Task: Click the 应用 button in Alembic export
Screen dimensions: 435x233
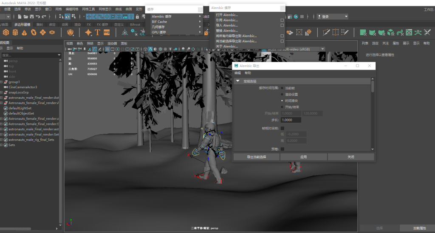Action: click(x=303, y=157)
